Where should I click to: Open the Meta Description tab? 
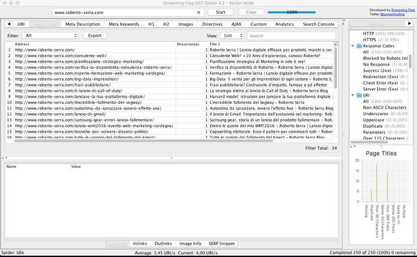tap(83, 24)
